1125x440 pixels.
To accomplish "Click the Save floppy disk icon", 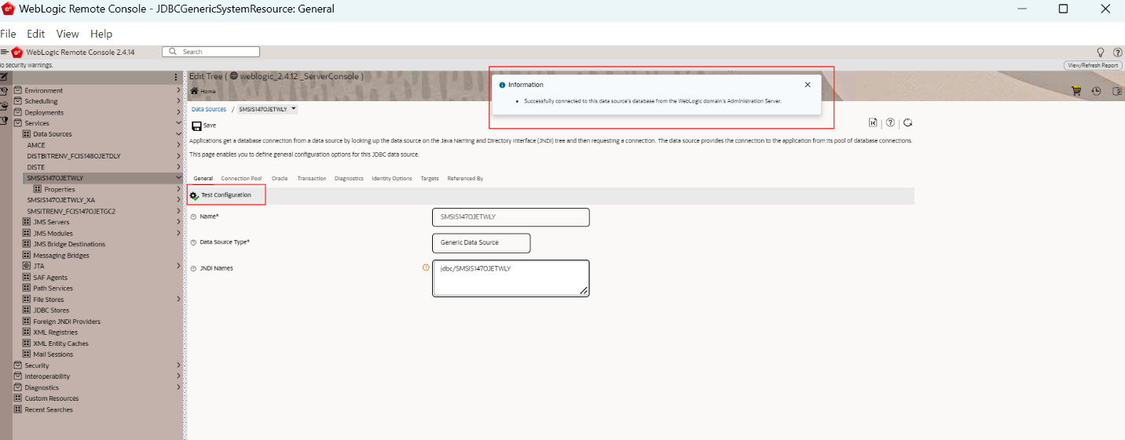I will point(196,125).
